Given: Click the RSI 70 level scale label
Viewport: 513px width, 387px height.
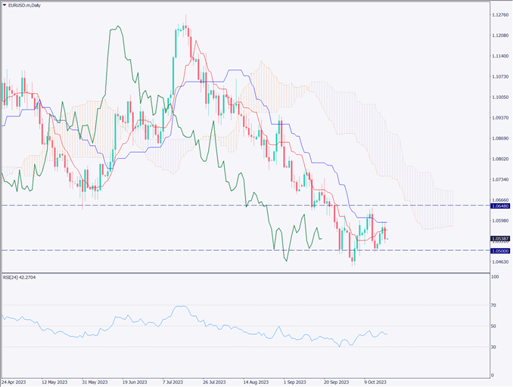Looking at the screenshot, I should tap(495, 305).
